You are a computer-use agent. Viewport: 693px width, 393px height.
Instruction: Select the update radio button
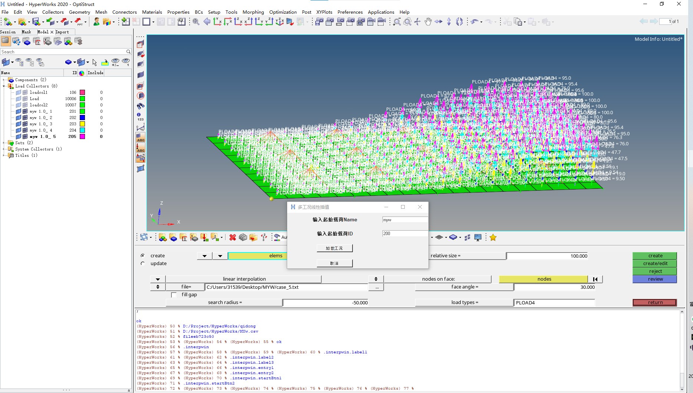pos(143,264)
